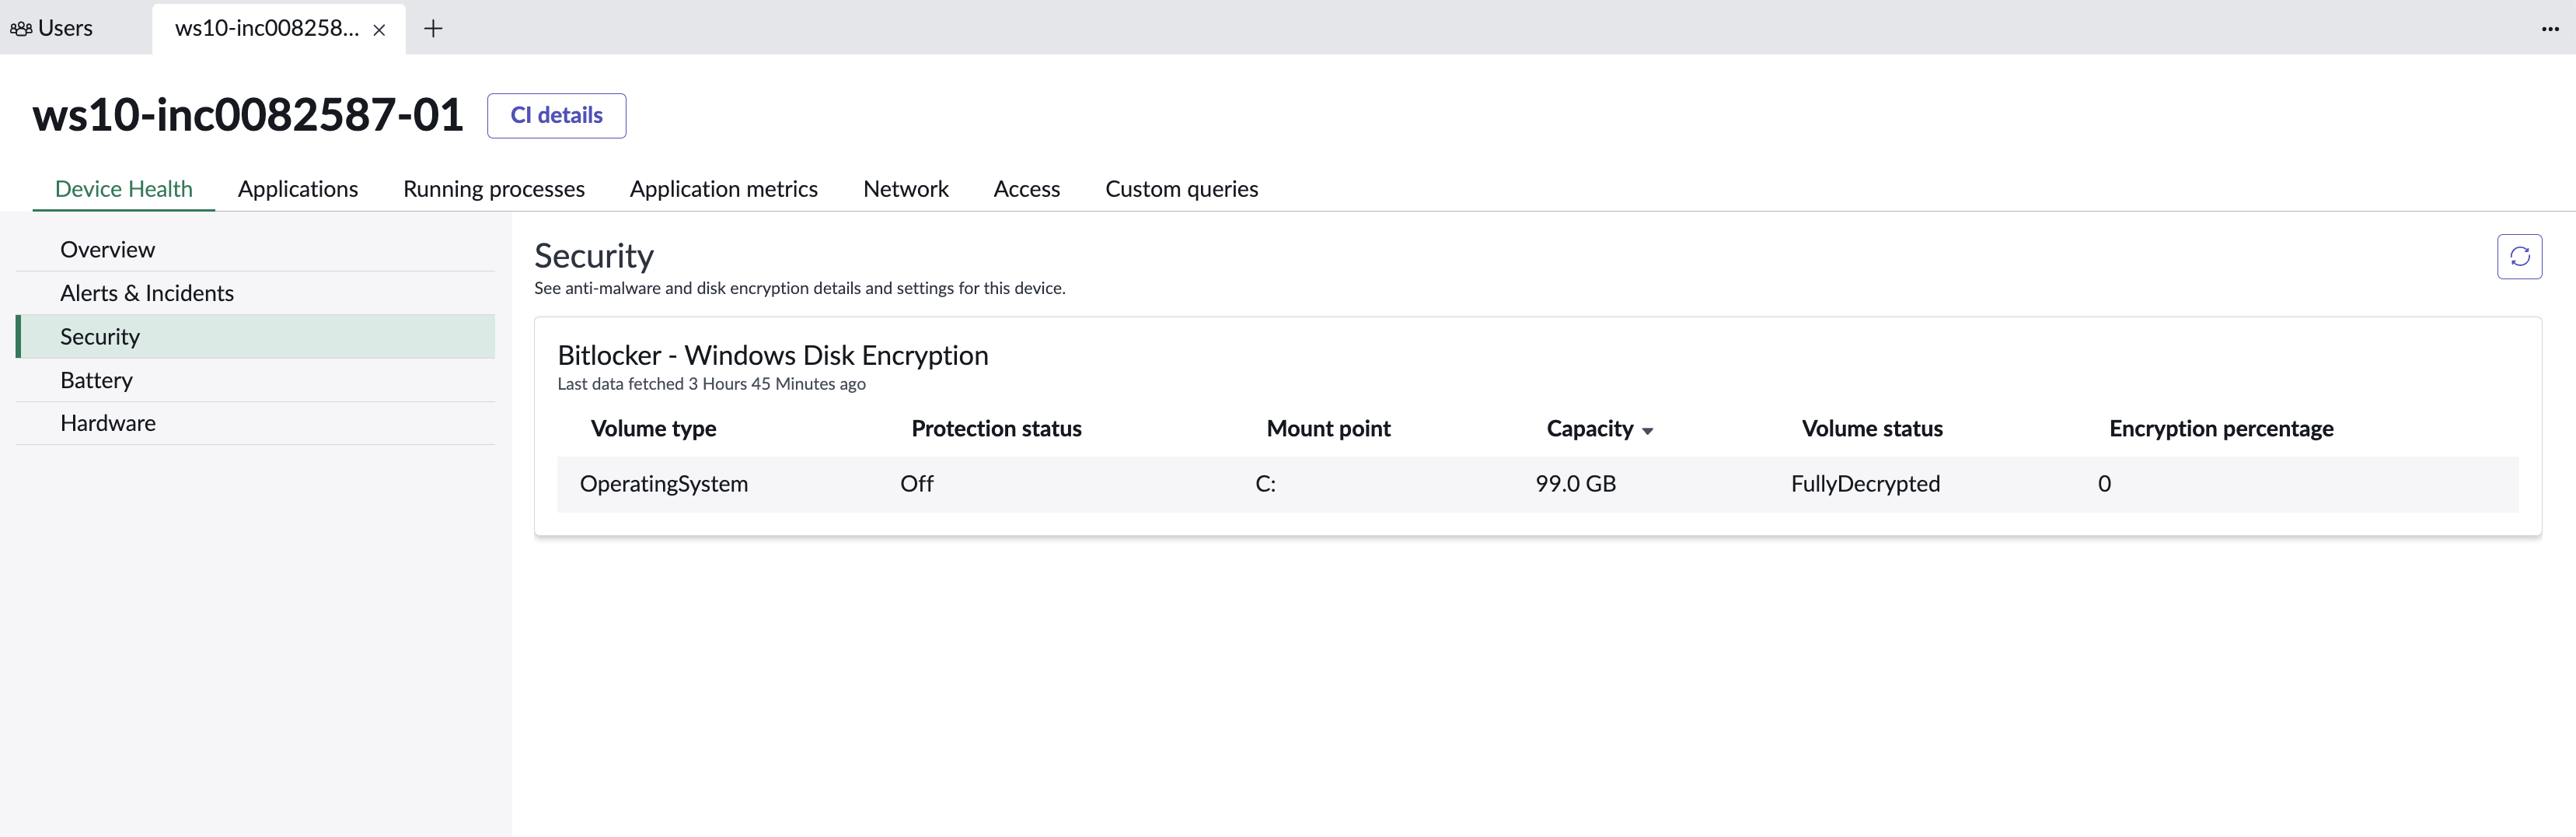Click the C: mount point value
Screen dimensions: 2576x837
coord(1265,484)
